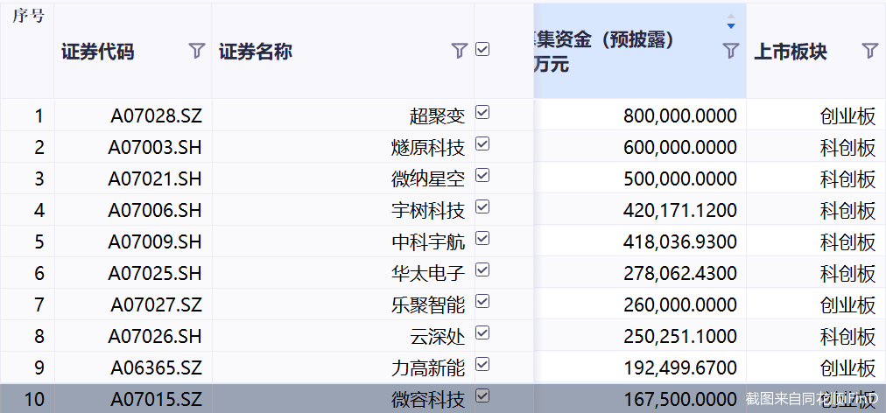This screenshot has height=413, width=886.
Task: Click 创业板 in 超聚变 row
Action: point(847,115)
